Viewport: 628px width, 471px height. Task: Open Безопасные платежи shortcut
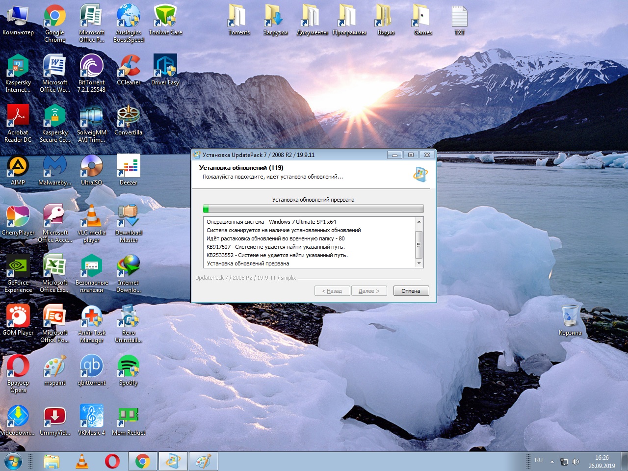click(92, 274)
